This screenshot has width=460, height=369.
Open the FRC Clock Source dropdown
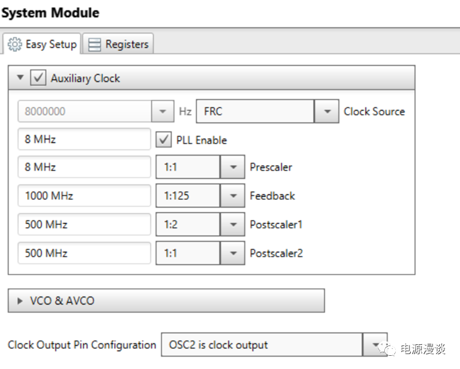(x=327, y=112)
